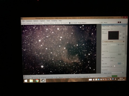Open the Help menu
129x96 pixels.
(60, 21)
